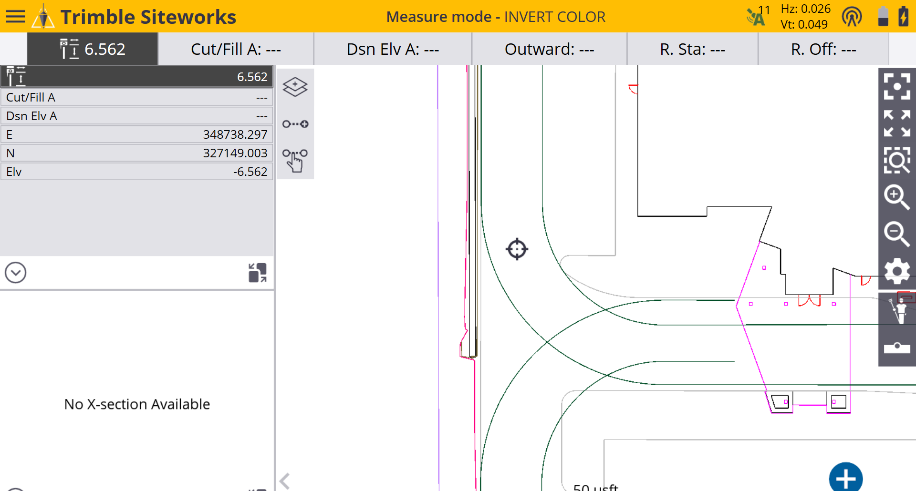Tap the Vt: 0.049 precision readout

pos(804,24)
